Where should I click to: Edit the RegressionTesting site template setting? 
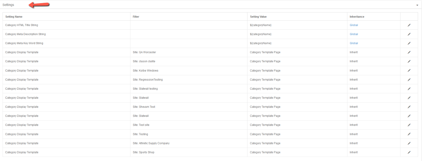point(409,80)
